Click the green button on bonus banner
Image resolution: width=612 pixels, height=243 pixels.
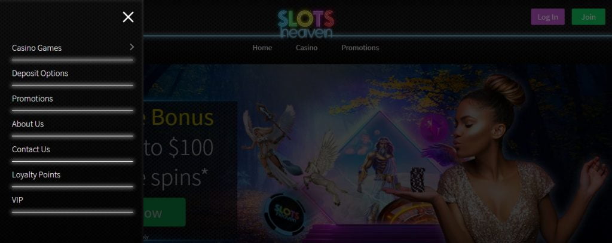164,212
